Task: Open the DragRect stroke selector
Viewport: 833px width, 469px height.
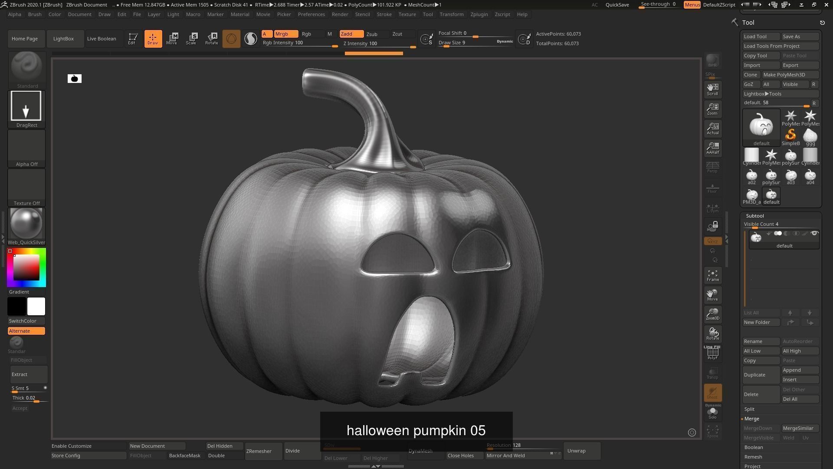Action: click(26, 109)
